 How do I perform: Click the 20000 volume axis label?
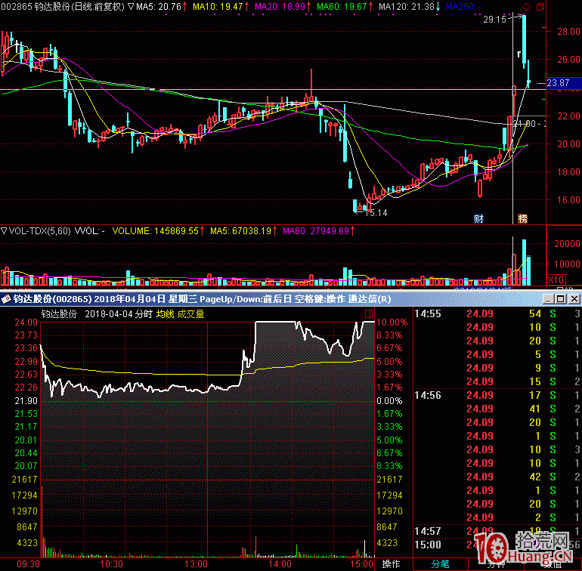coord(567,243)
